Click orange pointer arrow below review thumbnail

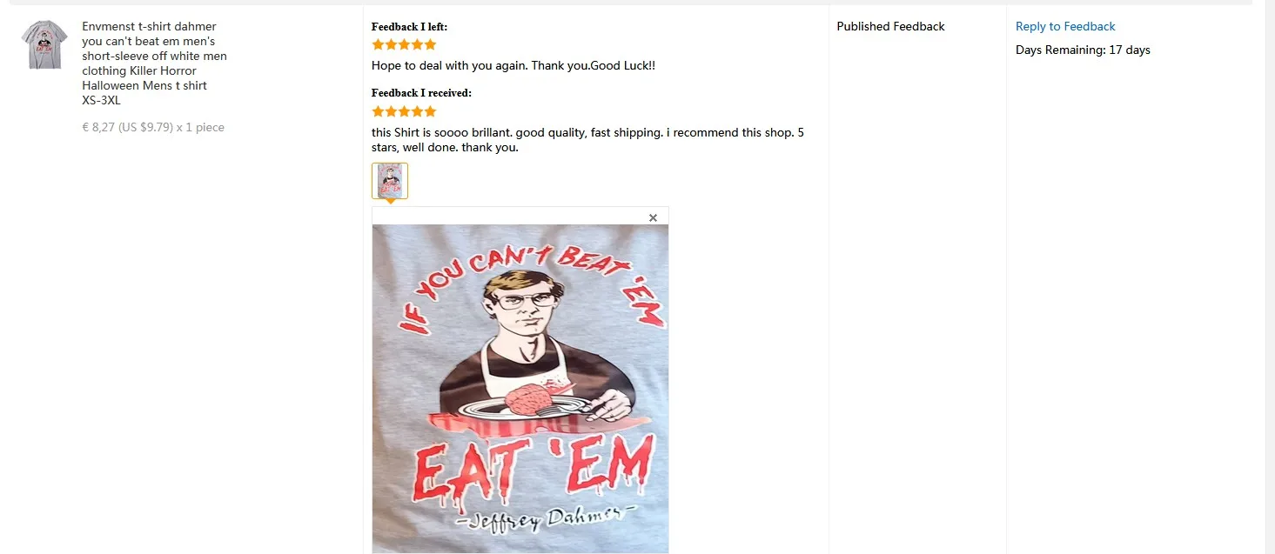pyautogui.click(x=391, y=202)
